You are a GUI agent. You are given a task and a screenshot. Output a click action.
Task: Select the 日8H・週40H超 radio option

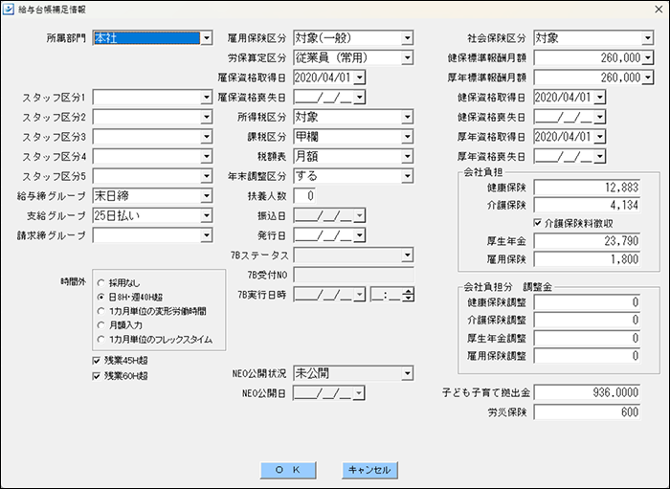point(100,297)
